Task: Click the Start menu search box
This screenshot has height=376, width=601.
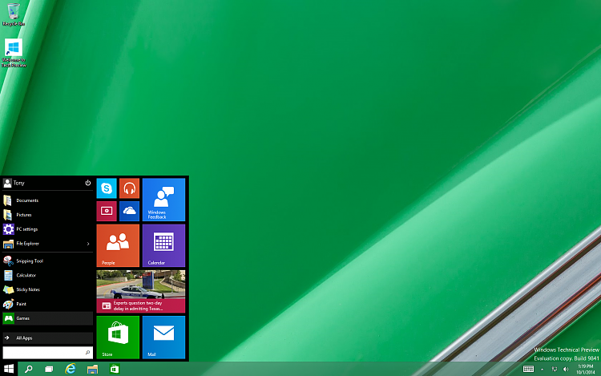Action: (x=47, y=352)
